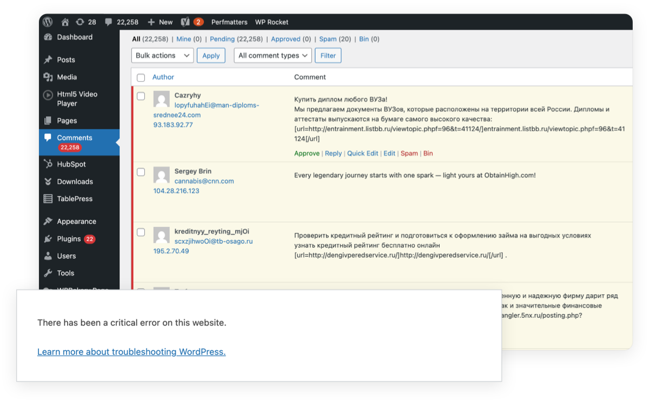
Task: Click the Media icon in sidebar
Action: point(48,77)
